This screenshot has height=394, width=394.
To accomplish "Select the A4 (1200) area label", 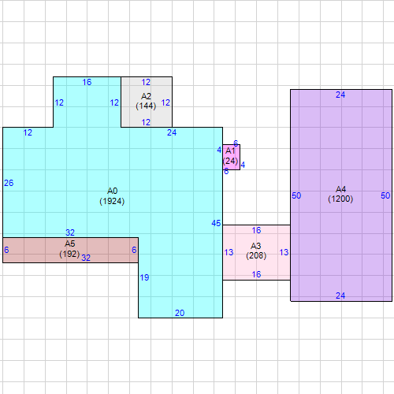I will click(x=340, y=194).
